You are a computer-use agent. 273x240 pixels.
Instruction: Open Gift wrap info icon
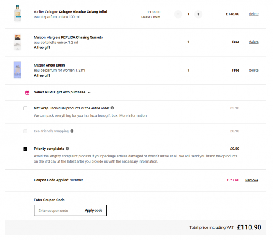coord(113,108)
